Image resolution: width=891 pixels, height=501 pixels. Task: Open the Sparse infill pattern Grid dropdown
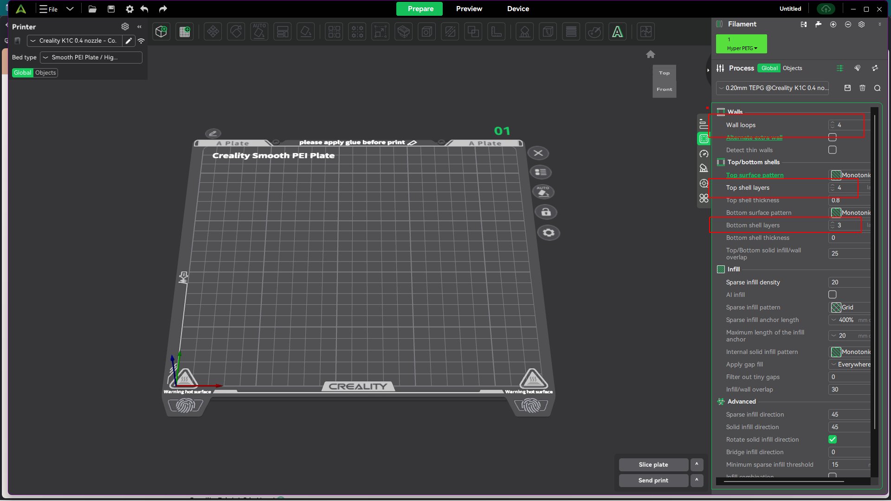coord(850,307)
